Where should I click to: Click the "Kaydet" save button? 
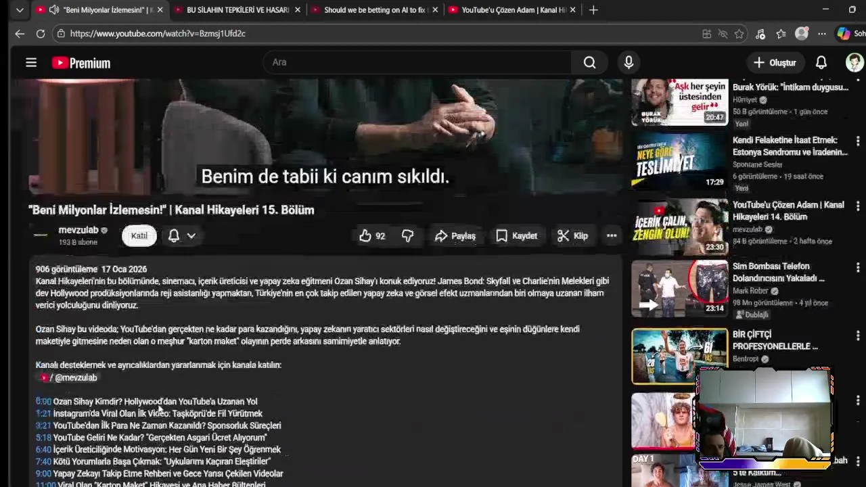tap(517, 235)
